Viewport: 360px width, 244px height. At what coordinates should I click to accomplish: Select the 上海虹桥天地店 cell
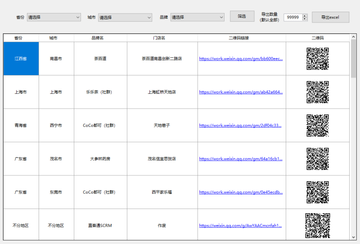click(162, 92)
